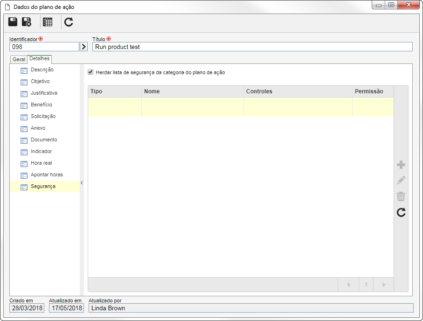
Task: Select the highlighted empty table row
Action: (241, 107)
